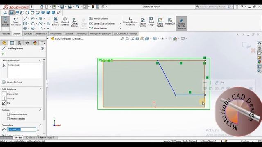This screenshot has width=262, height=147.
Task: Click the Exit Sketch button
Action: 5,22
